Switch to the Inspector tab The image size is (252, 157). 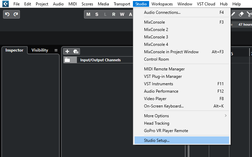(14, 50)
